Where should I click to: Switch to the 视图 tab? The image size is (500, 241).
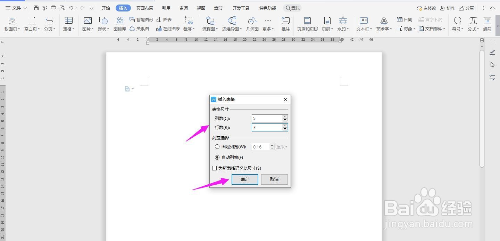click(201, 8)
